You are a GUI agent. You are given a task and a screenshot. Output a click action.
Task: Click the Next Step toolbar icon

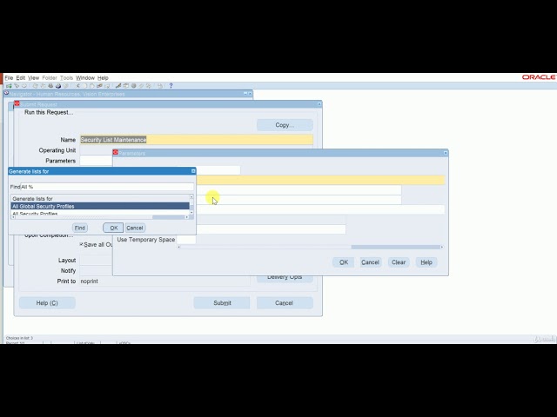[x=43, y=86]
